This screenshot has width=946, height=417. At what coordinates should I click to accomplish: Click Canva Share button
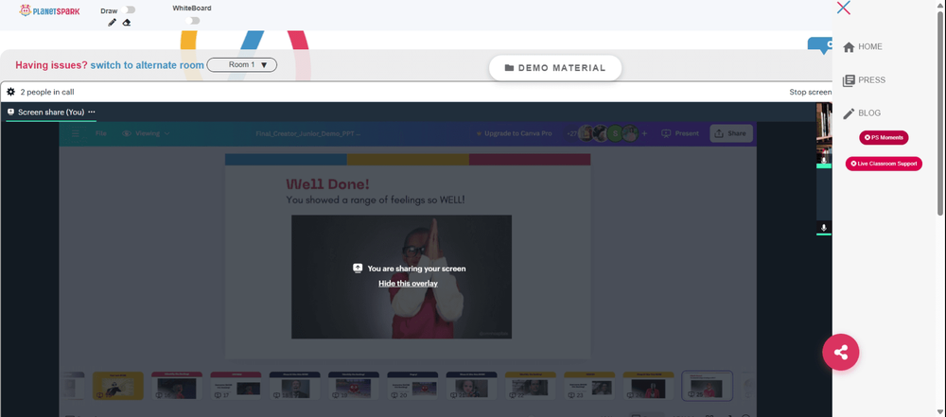click(x=731, y=133)
